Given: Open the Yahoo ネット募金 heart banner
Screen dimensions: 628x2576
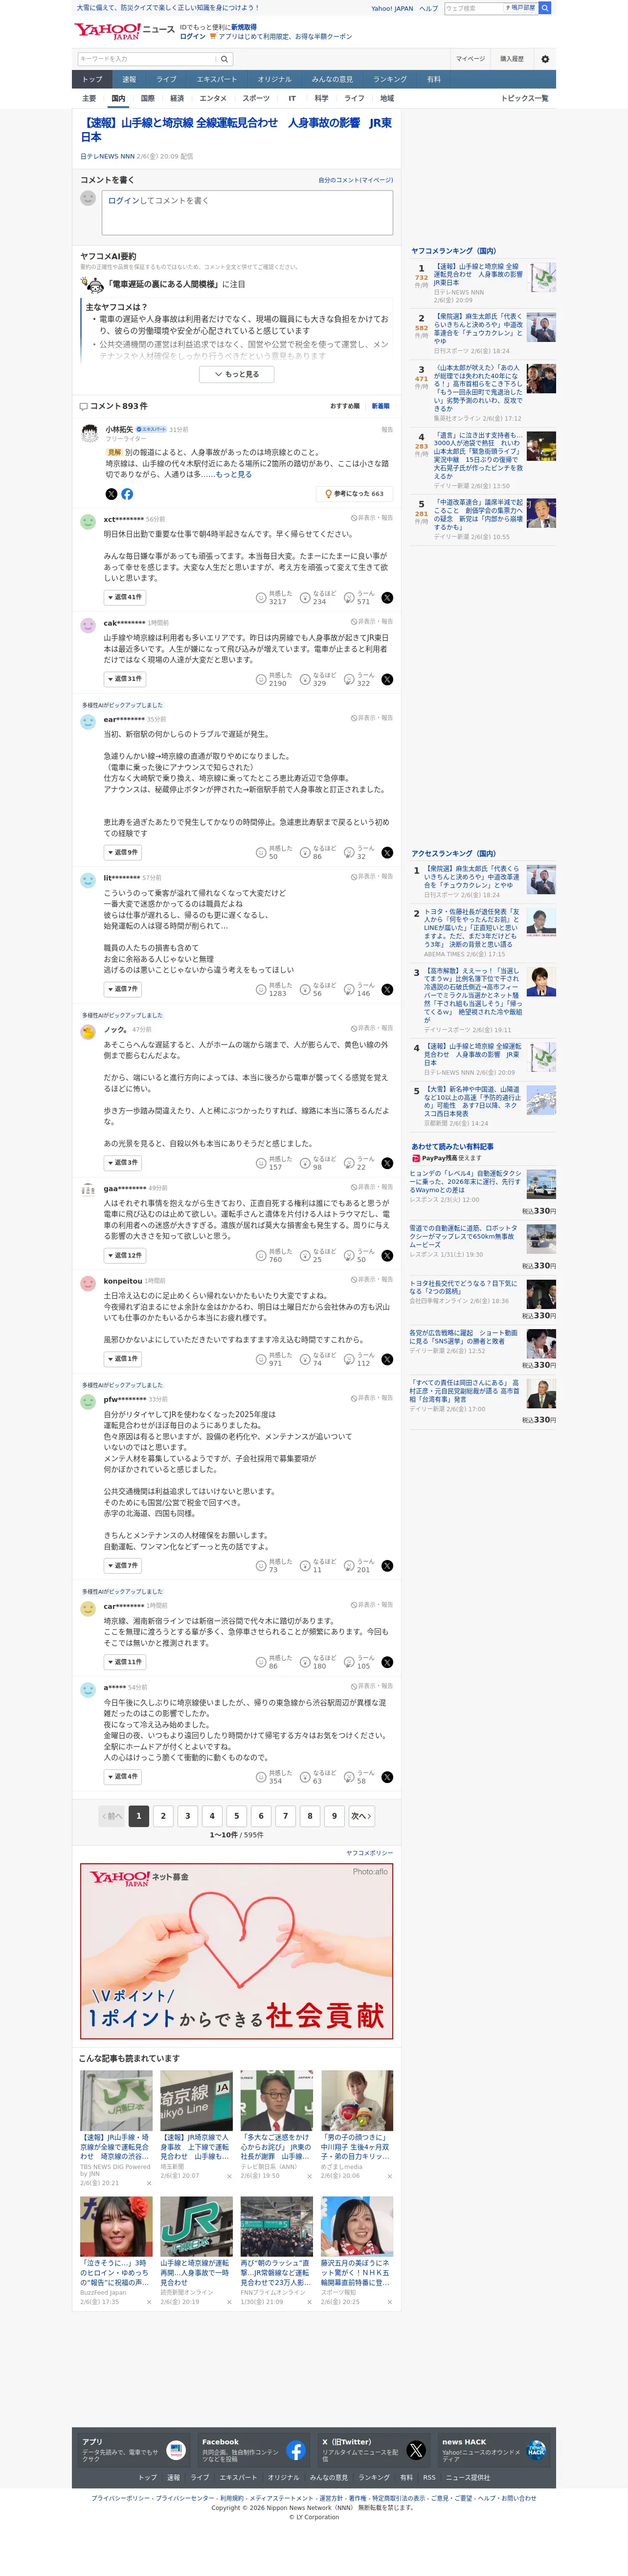Looking at the screenshot, I should [236, 1950].
